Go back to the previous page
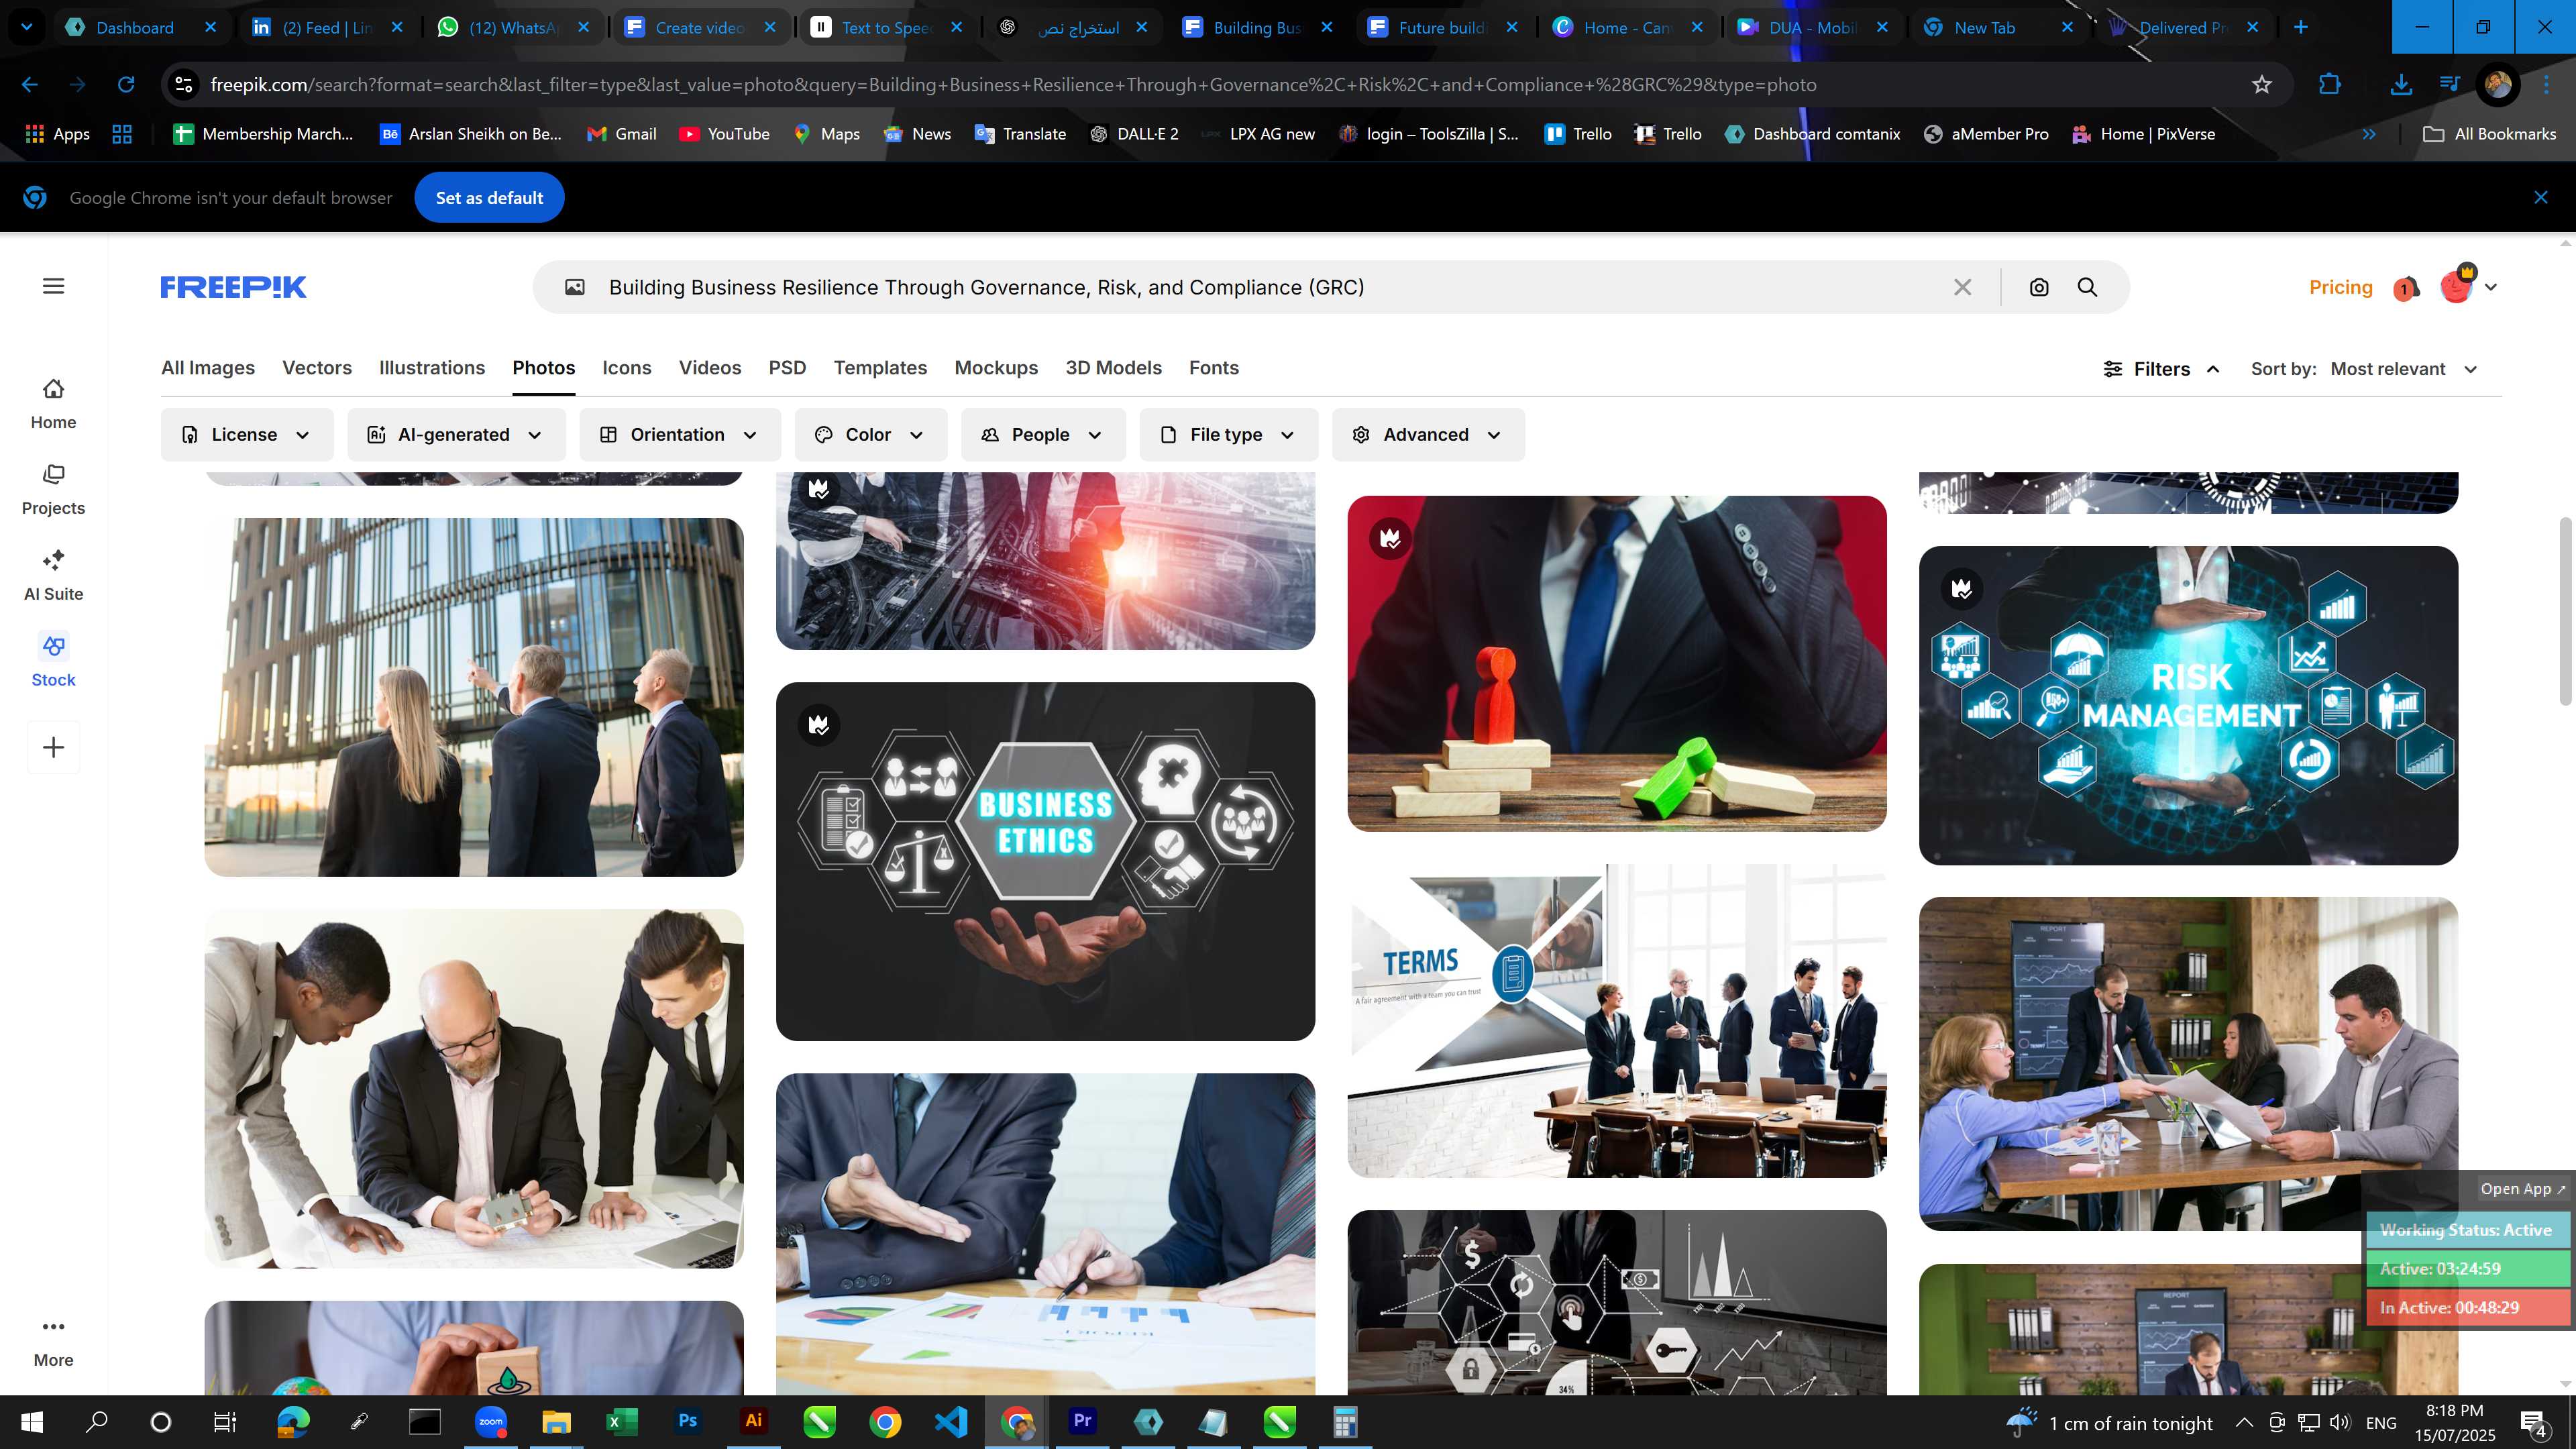This screenshot has width=2576, height=1449. pyautogui.click(x=30, y=85)
